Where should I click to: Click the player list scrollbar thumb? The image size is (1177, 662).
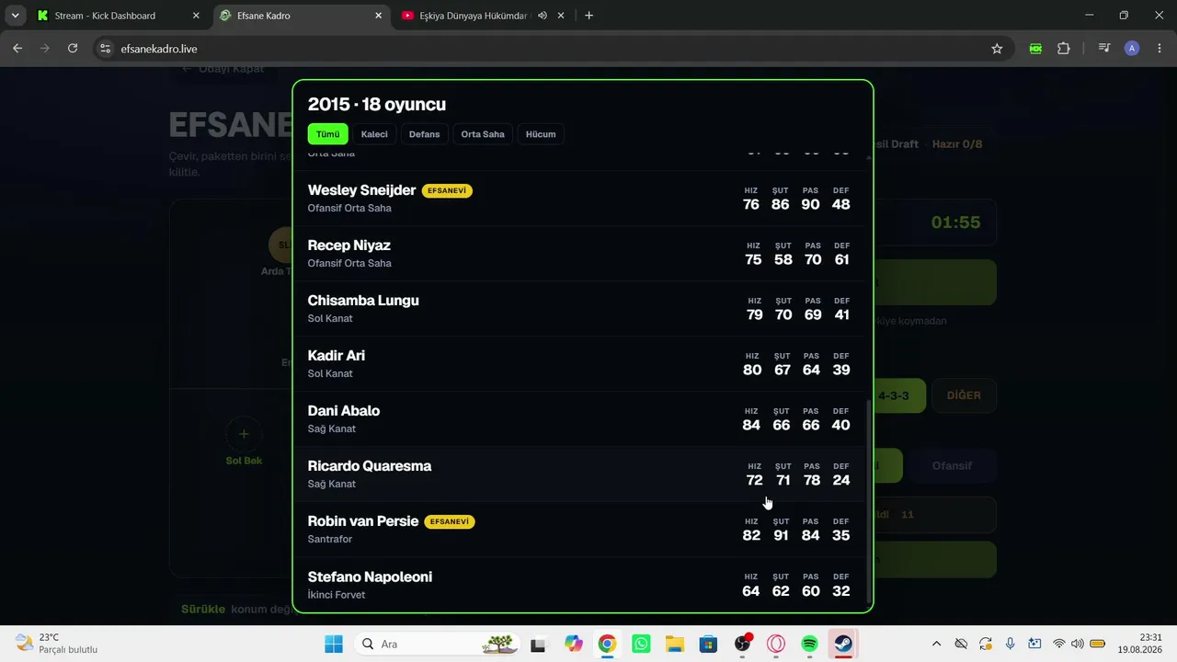[869, 501]
